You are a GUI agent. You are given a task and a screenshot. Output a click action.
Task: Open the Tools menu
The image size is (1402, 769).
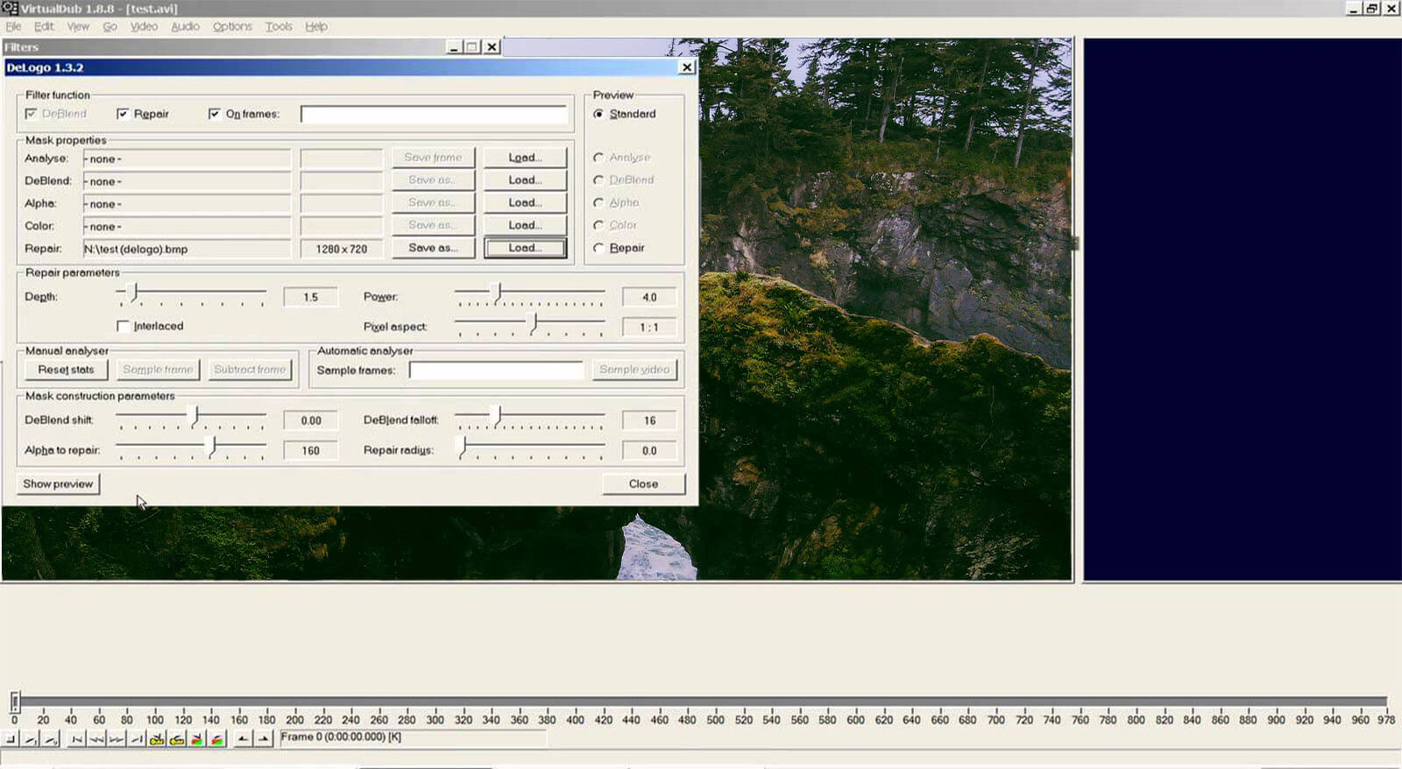(279, 26)
